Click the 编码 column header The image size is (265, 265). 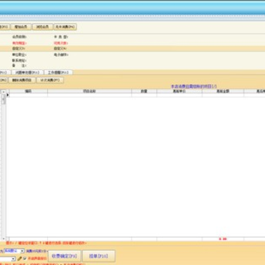tap(29, 91)
